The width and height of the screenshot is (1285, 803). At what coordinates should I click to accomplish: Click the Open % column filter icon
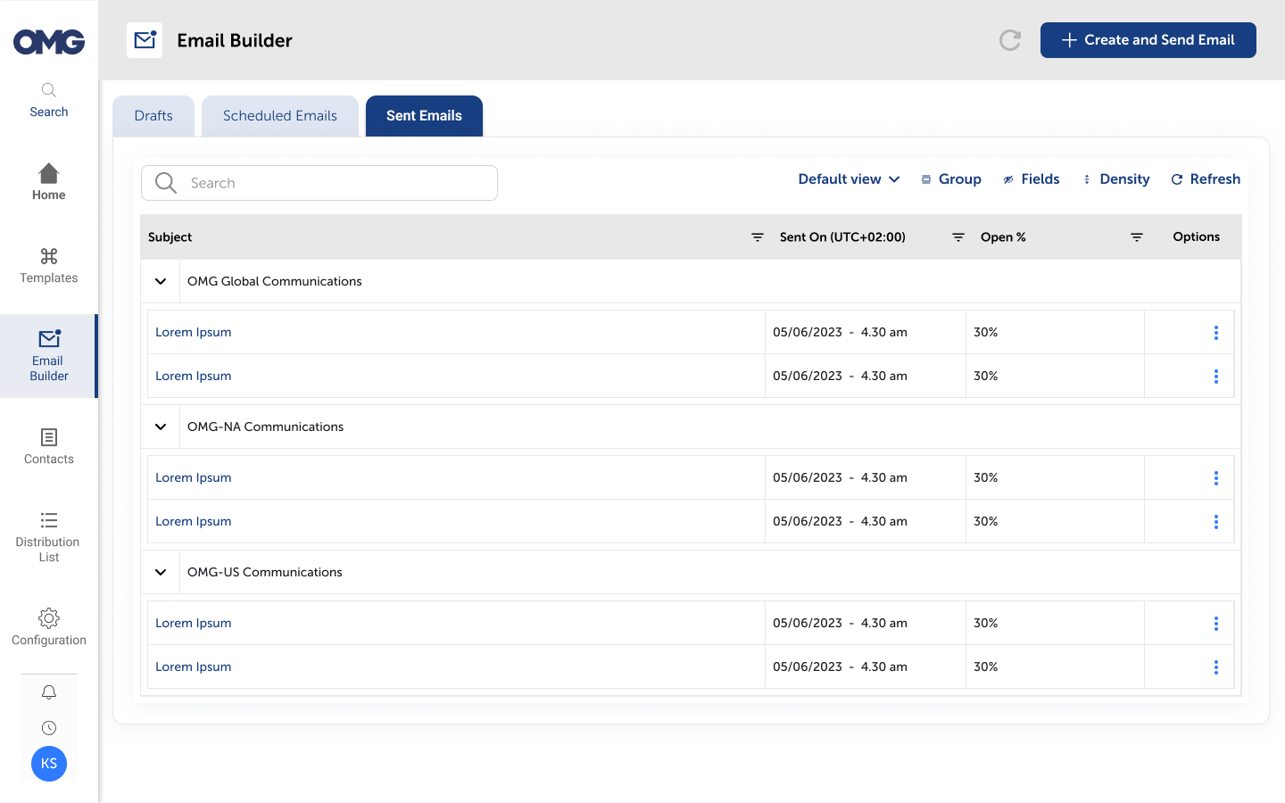pyautogui.click(x=1136, y=237)
